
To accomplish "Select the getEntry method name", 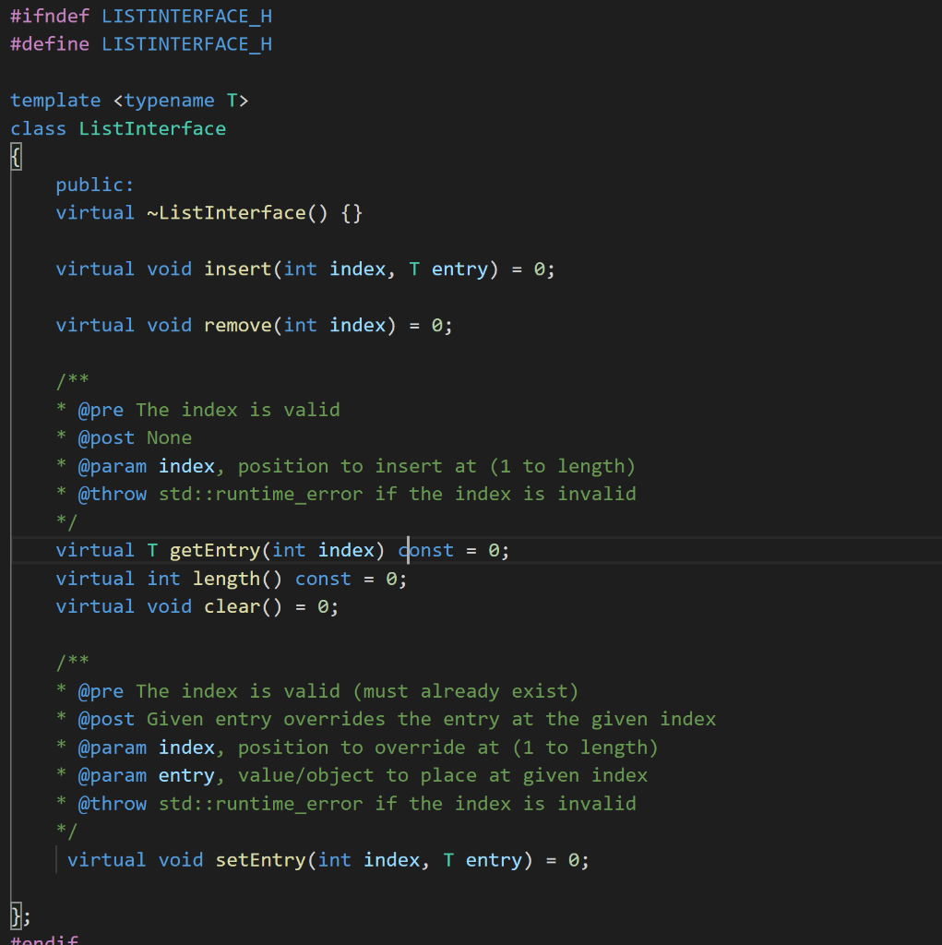I will pyautogui.click(x=214, y=550).
